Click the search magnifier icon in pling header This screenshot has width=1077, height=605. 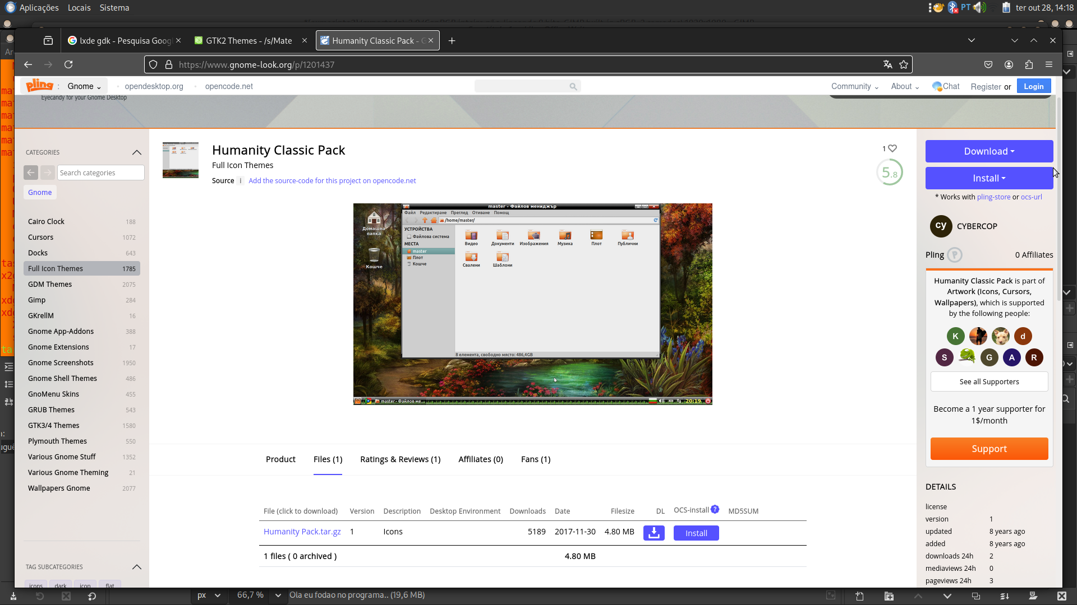pos(573,86)
